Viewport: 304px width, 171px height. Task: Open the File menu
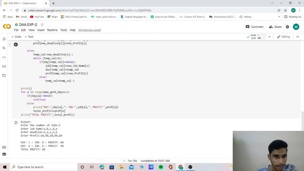click(x=16, y=30)
